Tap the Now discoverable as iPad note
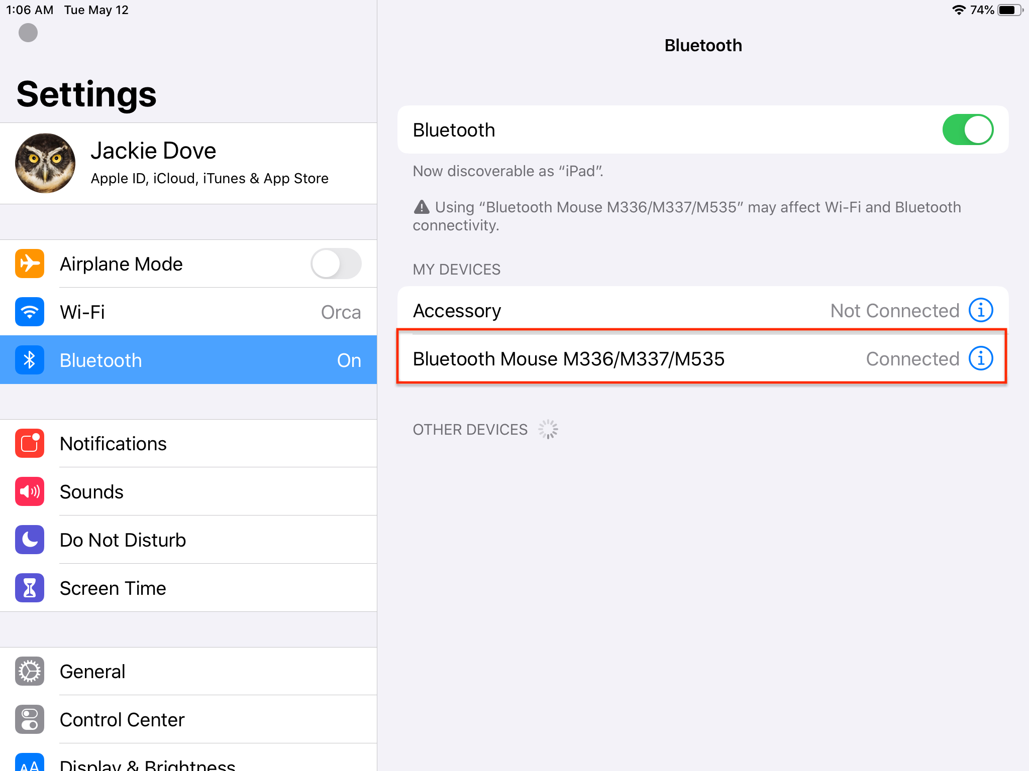The height and width of the screenshot is (771, 1029). [508, 171]
